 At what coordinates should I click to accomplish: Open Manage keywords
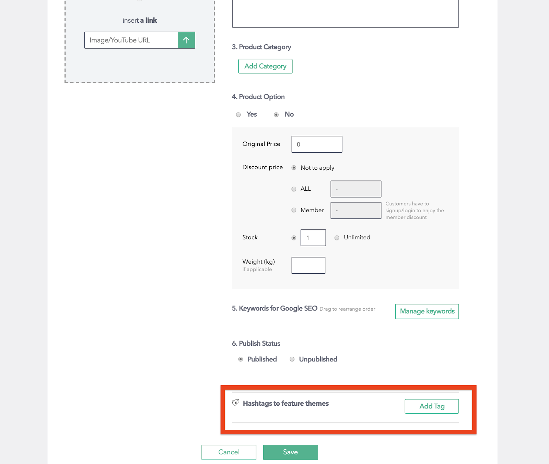click(x=427, y=311)
